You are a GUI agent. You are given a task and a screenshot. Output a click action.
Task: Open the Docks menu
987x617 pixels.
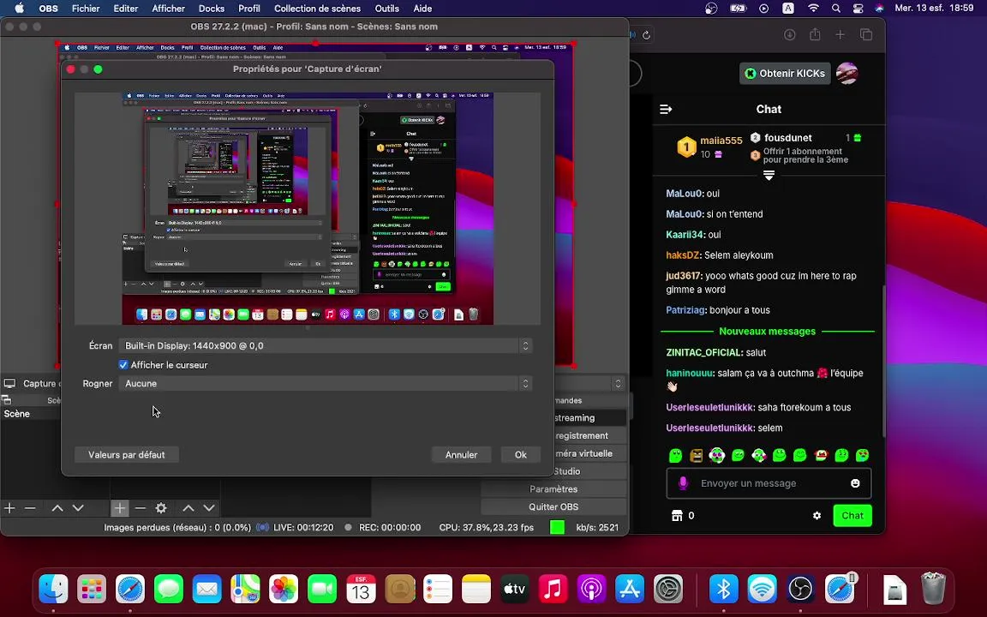coord(212,9)
